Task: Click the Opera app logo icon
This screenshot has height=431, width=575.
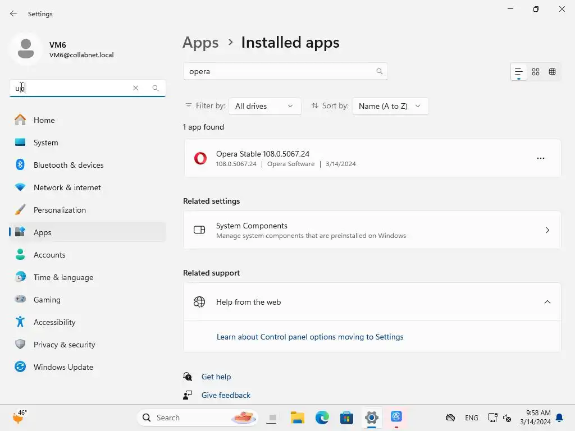Action: (x=200, y=158)
